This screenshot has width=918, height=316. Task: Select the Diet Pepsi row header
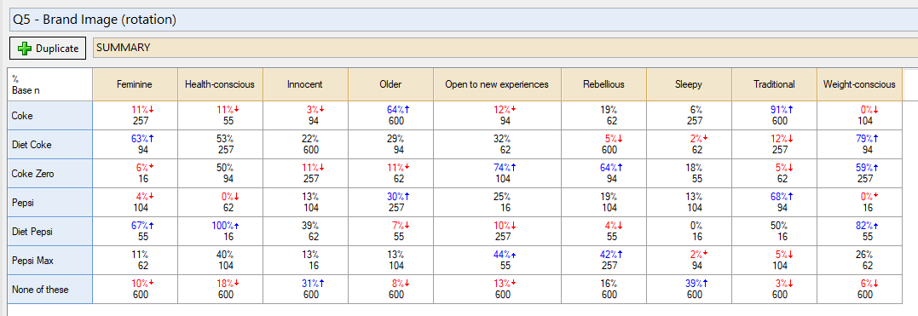coord(50,231)
